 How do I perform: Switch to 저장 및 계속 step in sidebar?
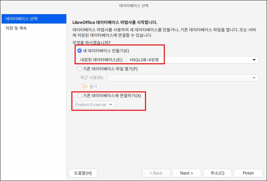click(16, 28)
